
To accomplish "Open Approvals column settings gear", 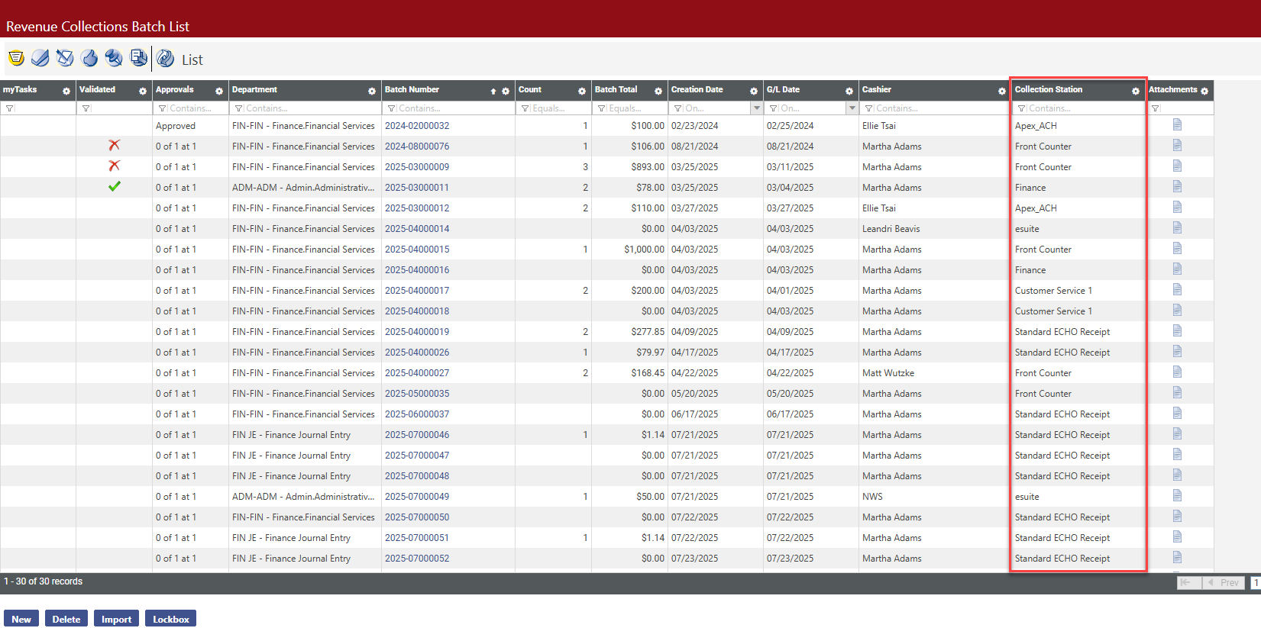I will pos(219,91).
